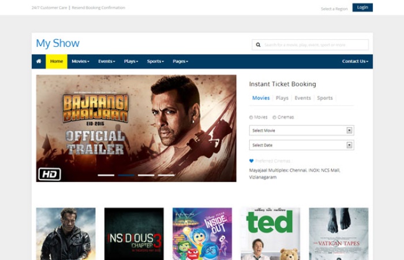Expand the Events navigation menu
Screen dimensions: 404x260
click(x=106, y=61)
